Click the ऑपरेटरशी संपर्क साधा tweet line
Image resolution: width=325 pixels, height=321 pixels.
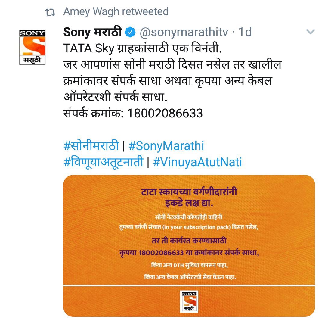115,97
